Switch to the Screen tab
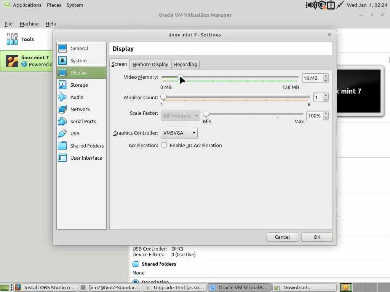This screenshot has height=292, width=390. coord(119,64)
